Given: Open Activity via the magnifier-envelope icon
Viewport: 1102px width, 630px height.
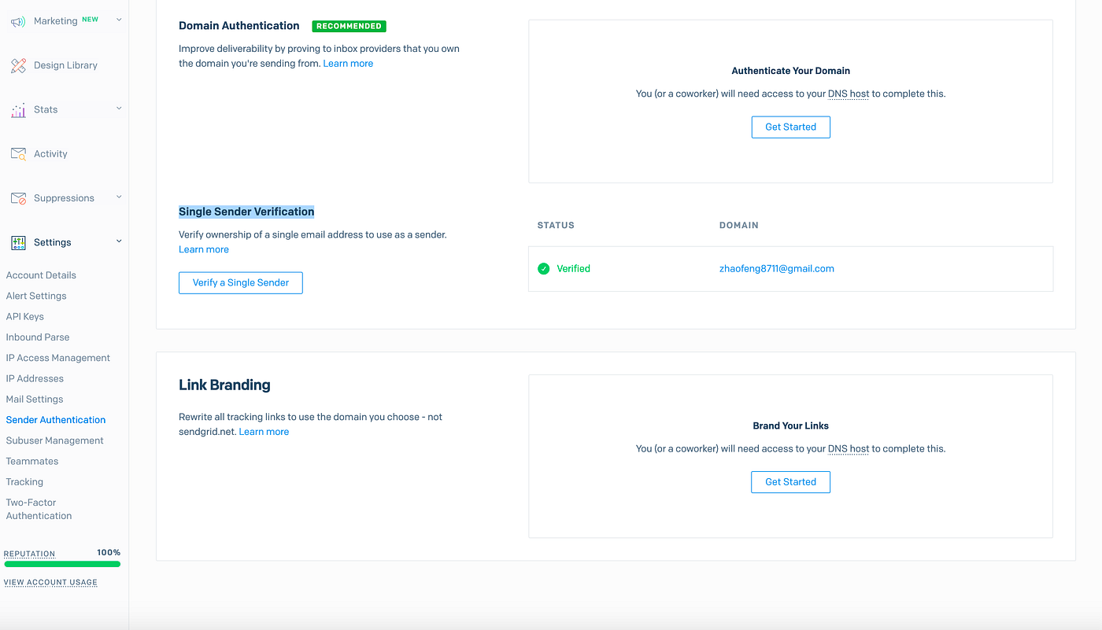Looking at the screenshot, I should click(x=18, y=153).
